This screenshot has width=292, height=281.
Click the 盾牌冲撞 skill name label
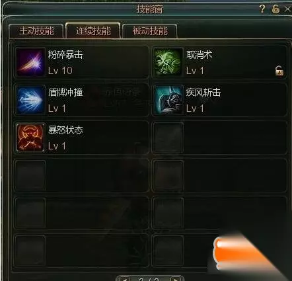(x=65, y=93)
